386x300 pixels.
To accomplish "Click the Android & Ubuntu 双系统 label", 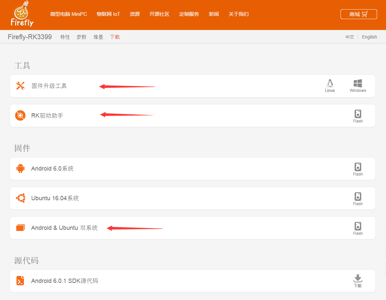I will point(64,228).
